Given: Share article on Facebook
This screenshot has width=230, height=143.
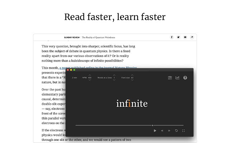Looking at the screenshot, I should point(171,37).
